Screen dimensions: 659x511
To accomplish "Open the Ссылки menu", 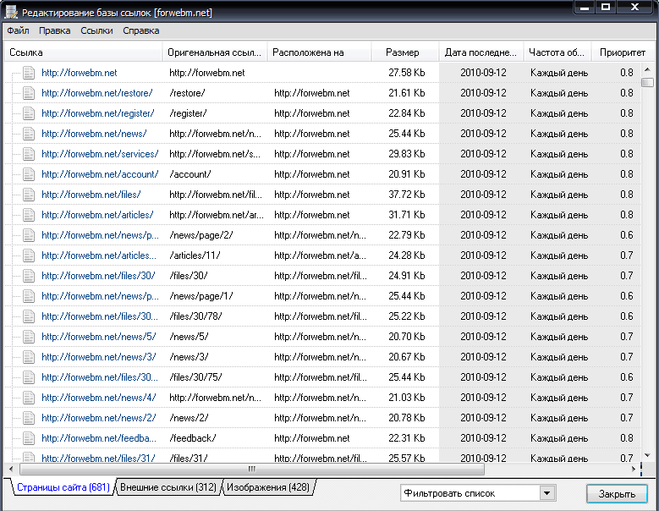I will click(x=96, y=30).
